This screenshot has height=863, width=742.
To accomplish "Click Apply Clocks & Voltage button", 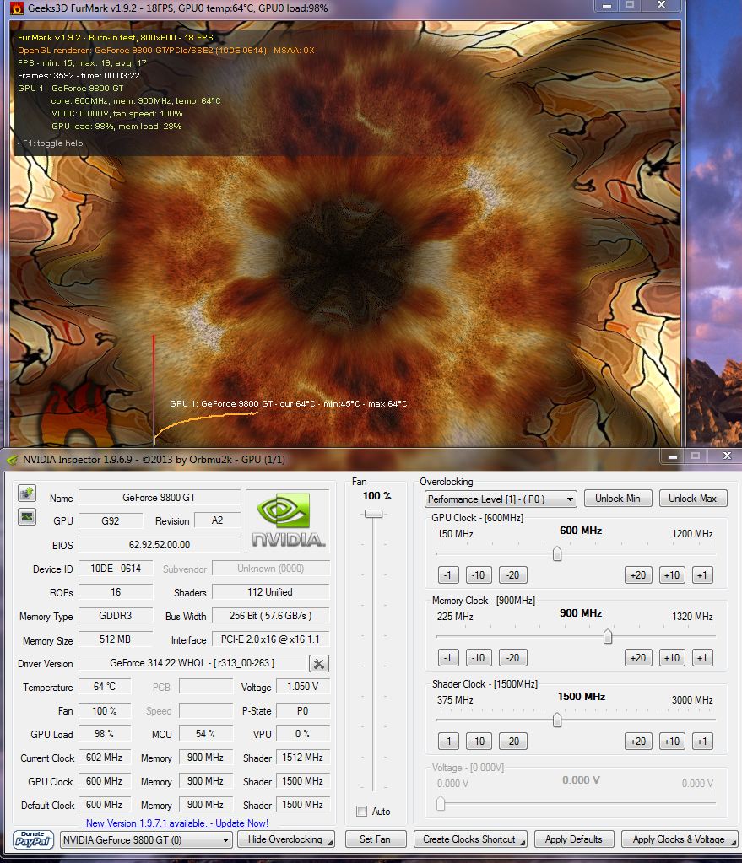I will pos(680,839).
